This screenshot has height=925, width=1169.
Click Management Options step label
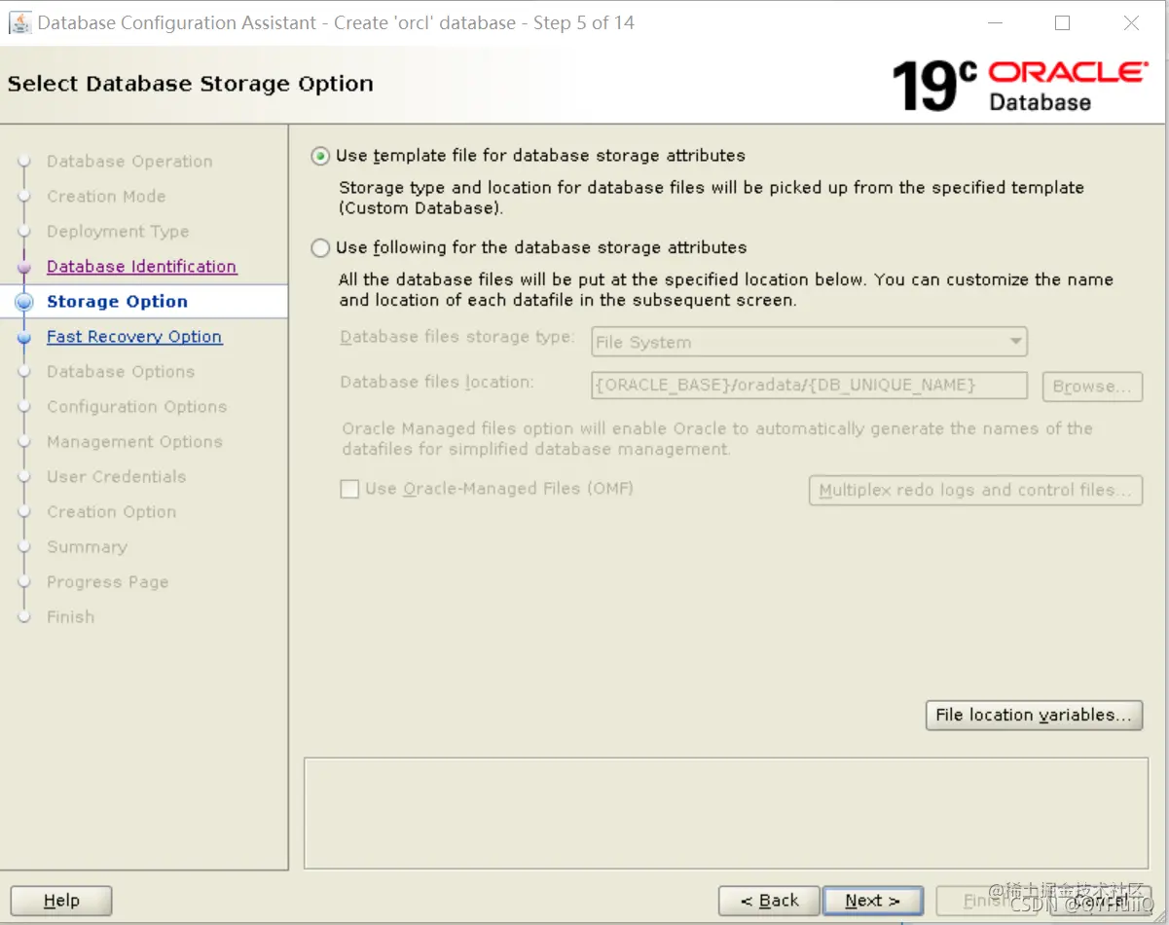click(134, 441)
